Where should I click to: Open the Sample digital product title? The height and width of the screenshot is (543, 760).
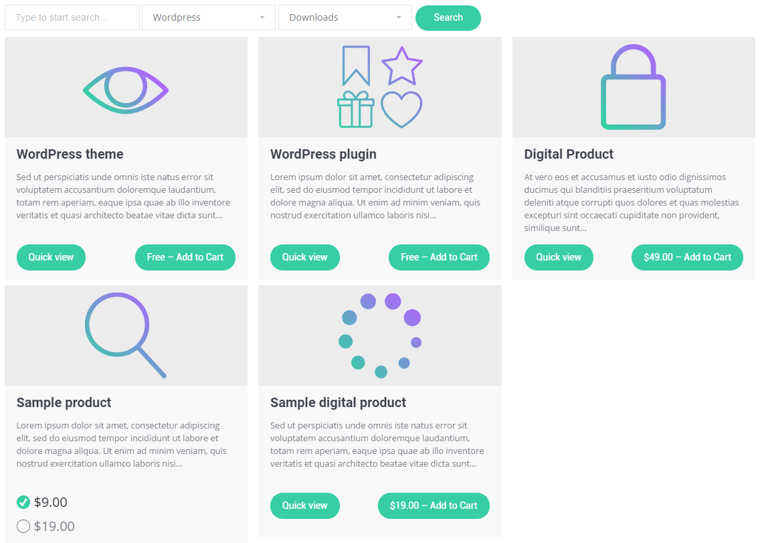[x=338, y=402]
